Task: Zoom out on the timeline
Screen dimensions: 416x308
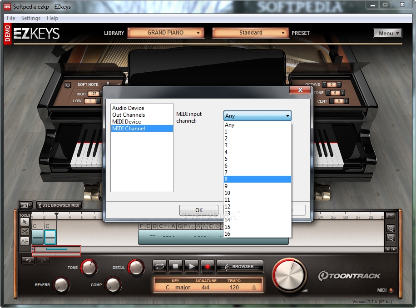Action: [391, 238]
